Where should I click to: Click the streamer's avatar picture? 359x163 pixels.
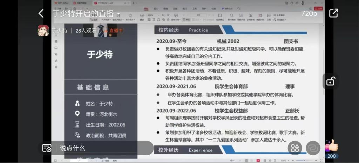[43, 30]
